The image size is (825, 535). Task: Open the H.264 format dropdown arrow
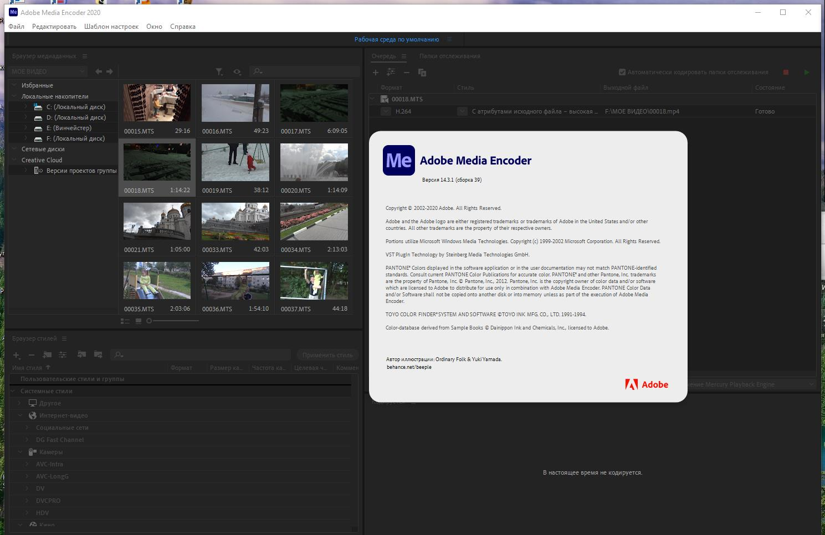[x=386, y=111]
